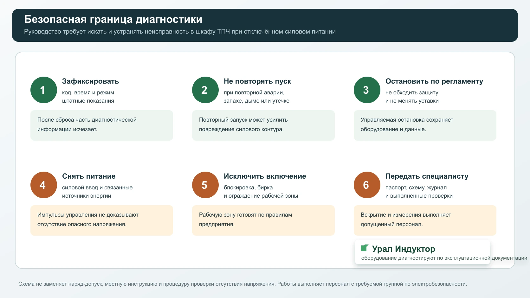Click the brand name «Урал Индуктор»
This screenshot has width=530, height=298.
404,249
